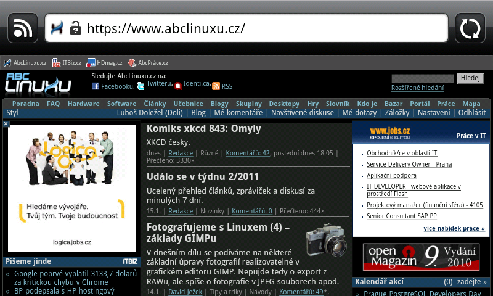The height and width of the screenshot is (296, 493).
Task: Open the Google poprvé vyplatil 3133,7 dolarů news link
Action: 75,277
